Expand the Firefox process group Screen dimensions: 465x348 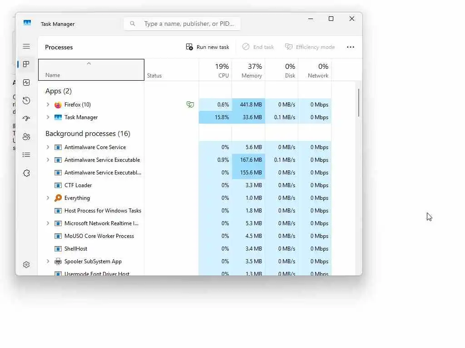point(48,105)
